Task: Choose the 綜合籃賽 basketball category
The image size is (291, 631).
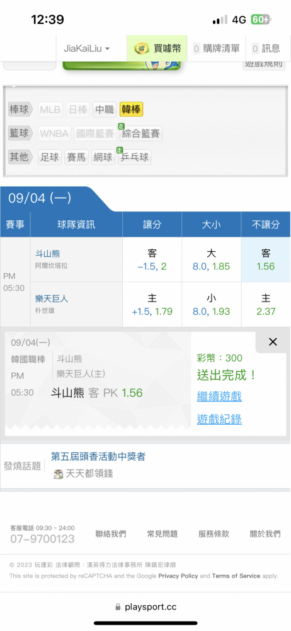Action: pyautogui.click(x=140, y=133)
